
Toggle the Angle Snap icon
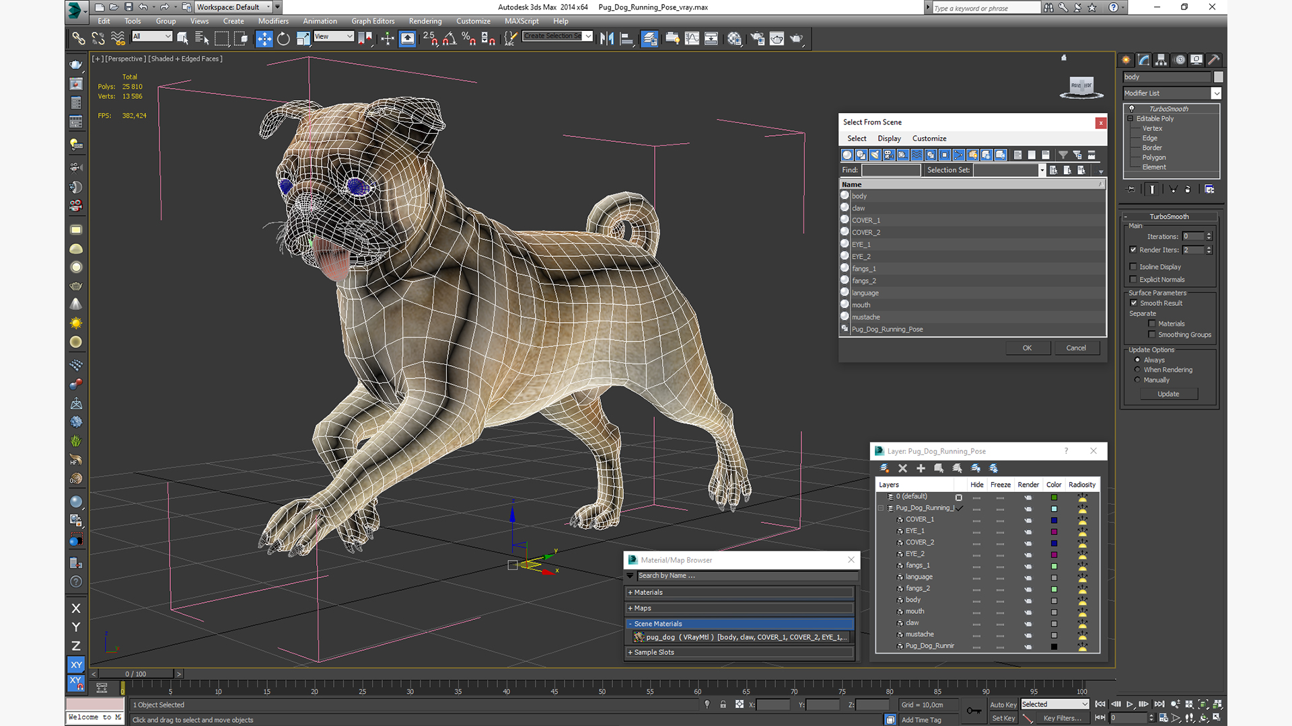pyautogui.click(x=450, y=38)
